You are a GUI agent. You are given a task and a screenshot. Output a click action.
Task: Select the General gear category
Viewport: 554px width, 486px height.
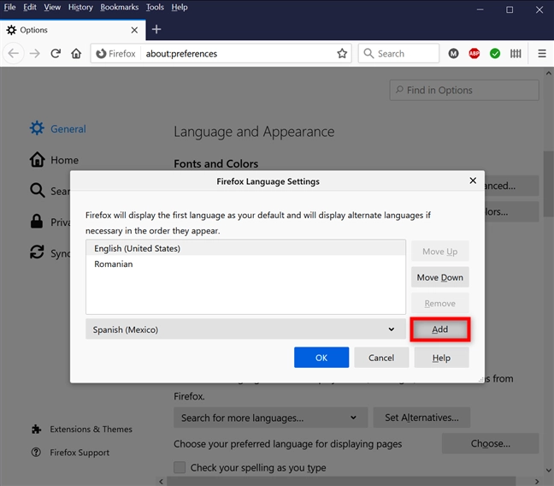37,128
